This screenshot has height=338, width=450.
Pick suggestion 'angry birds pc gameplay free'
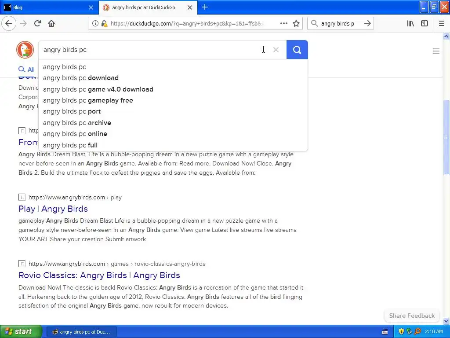173,100
